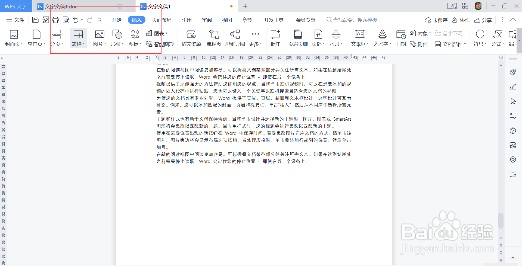Open the 形状 shapes tool
Image resolution: width=522 pixels, height=266 pixels.
pos(116,38)
